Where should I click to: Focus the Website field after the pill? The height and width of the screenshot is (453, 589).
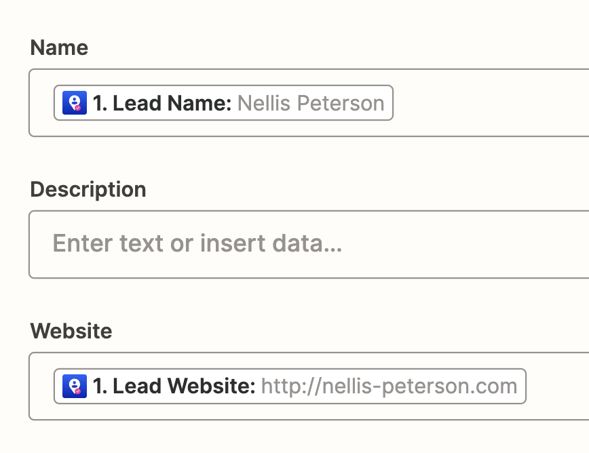click(558, 386)
